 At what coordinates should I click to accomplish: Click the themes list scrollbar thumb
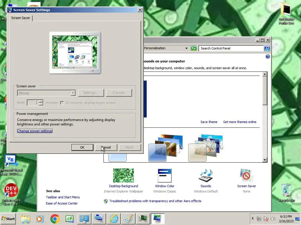click(265, 91)
